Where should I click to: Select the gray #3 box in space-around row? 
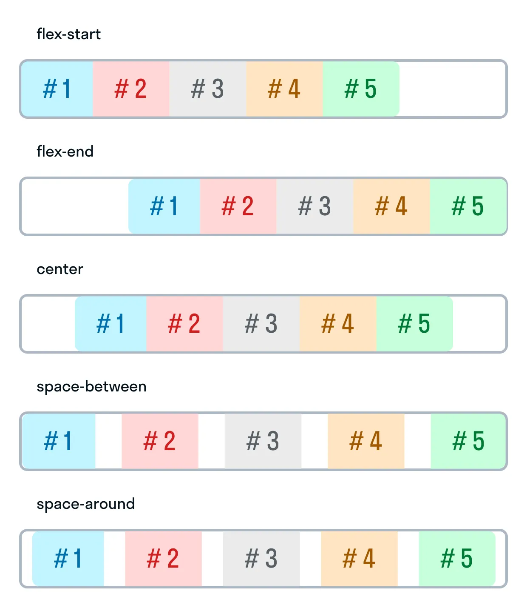[x=261, y=559]
